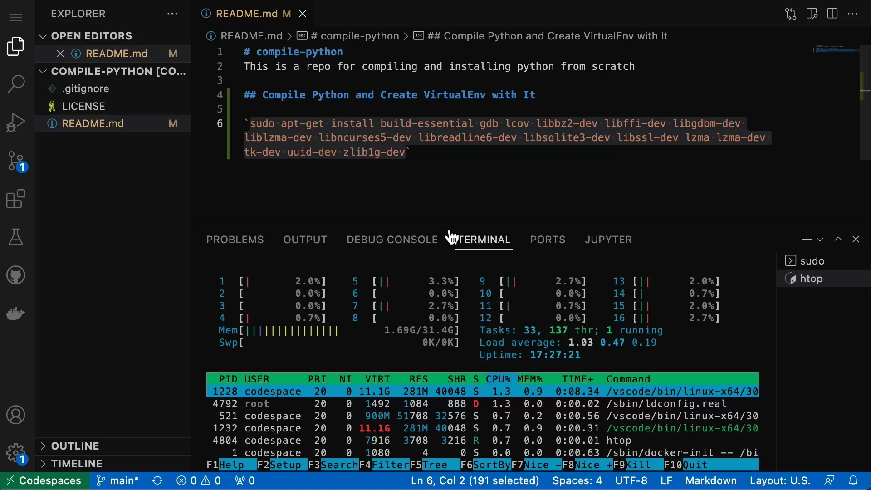Screen dimensions: 871x490
Task: Toggle the hamburger application menu
Action: pos(16,17)
